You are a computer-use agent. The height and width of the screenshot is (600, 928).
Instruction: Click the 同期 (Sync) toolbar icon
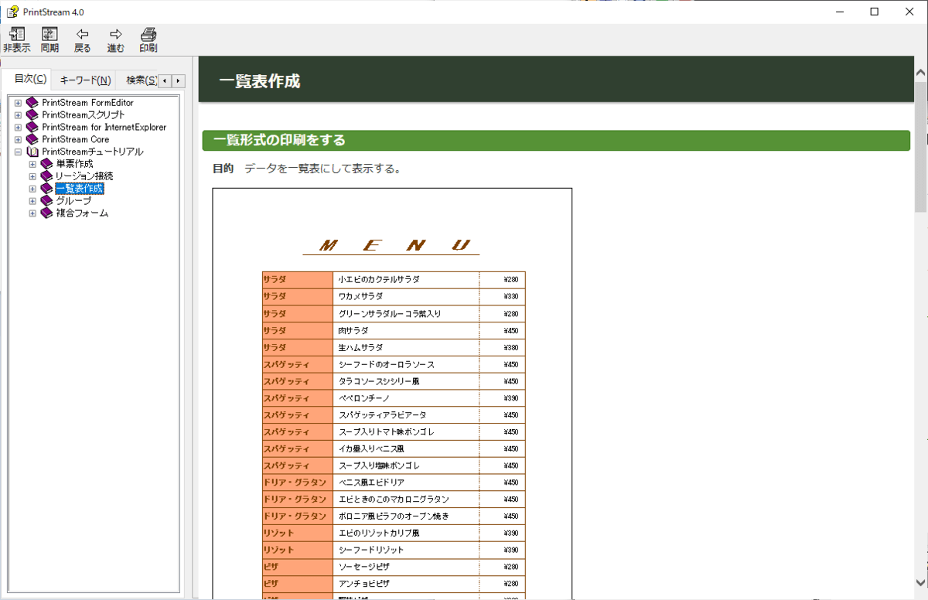49,34
